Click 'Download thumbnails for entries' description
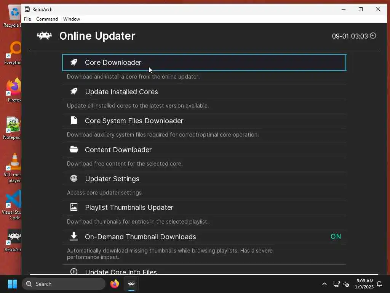Viewport: 390px width, 293px height. (x=137, y=222)
